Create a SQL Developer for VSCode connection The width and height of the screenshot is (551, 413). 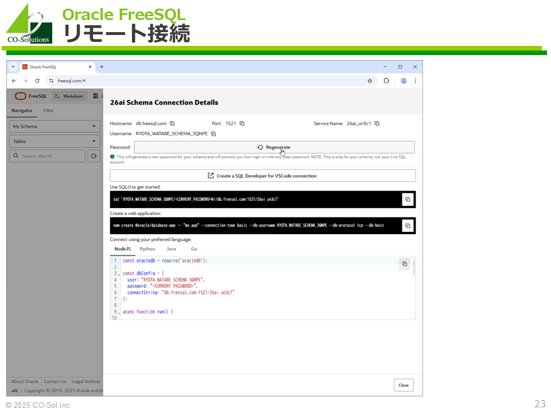[x=262, y=176]
